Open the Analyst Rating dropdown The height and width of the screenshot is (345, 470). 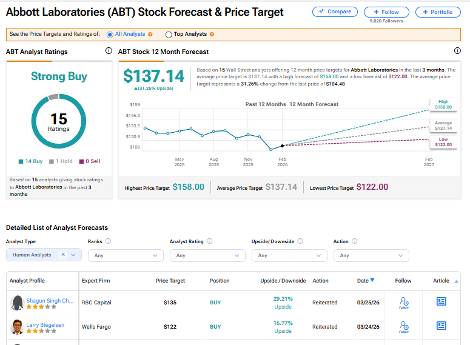point(207,255)
